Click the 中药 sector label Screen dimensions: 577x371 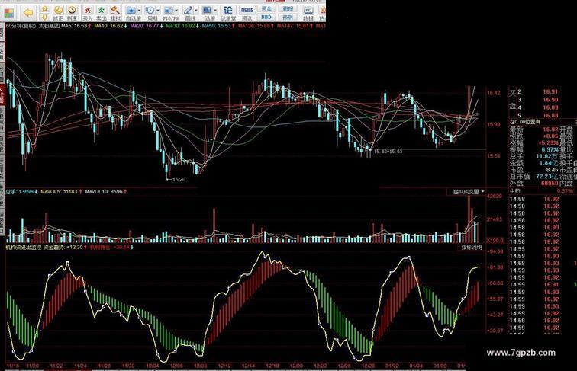coord(515,191)
